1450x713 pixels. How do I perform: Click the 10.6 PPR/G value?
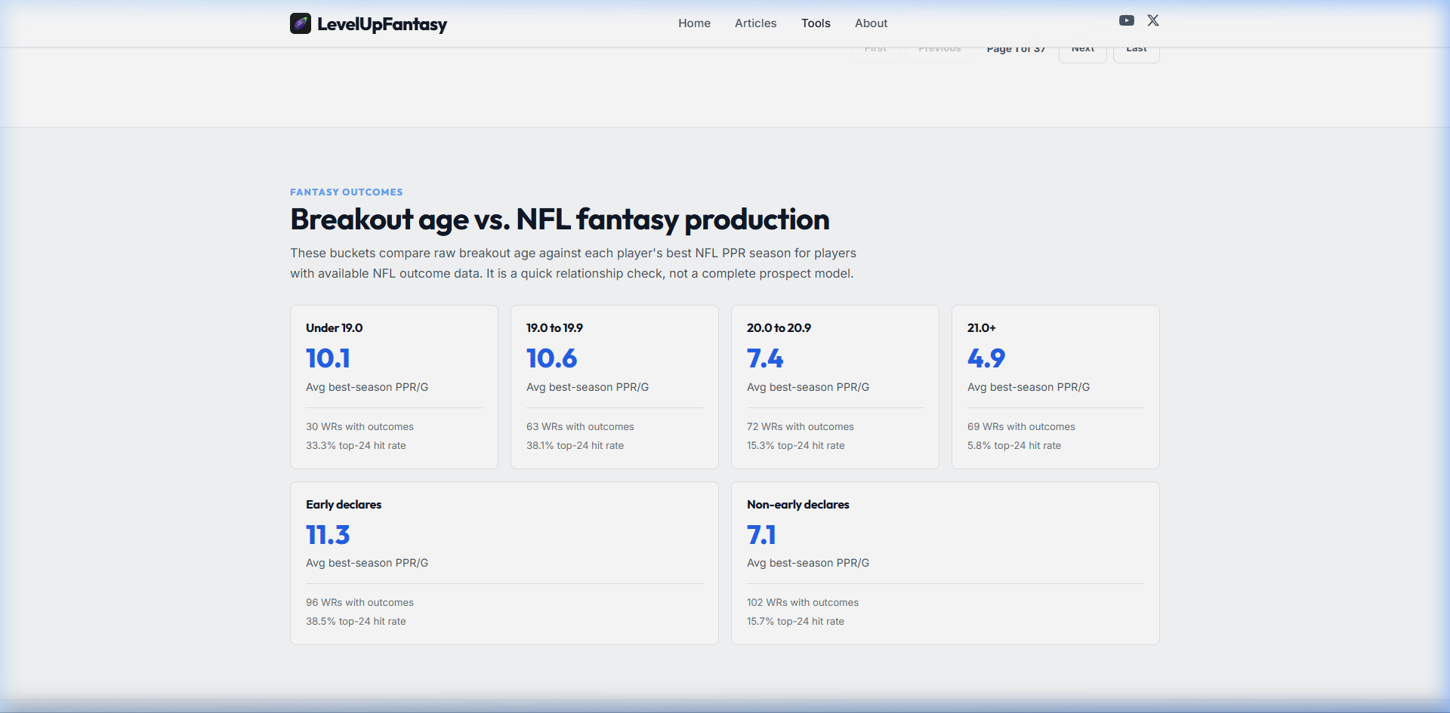click(x=551, y=358)
